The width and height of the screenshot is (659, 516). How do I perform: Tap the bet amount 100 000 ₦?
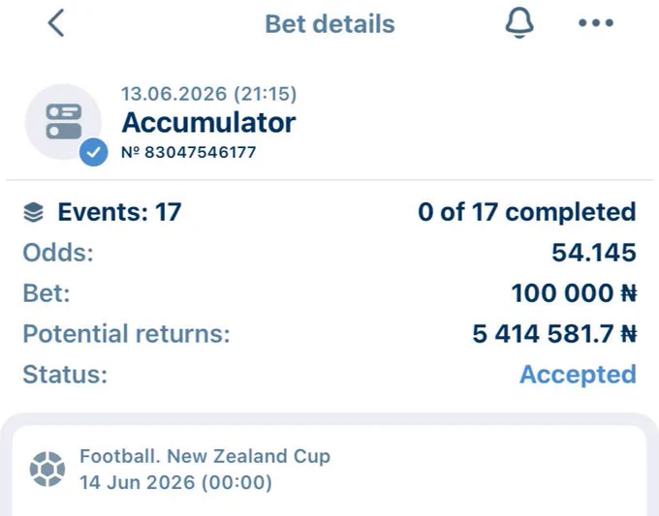(574, 293)
